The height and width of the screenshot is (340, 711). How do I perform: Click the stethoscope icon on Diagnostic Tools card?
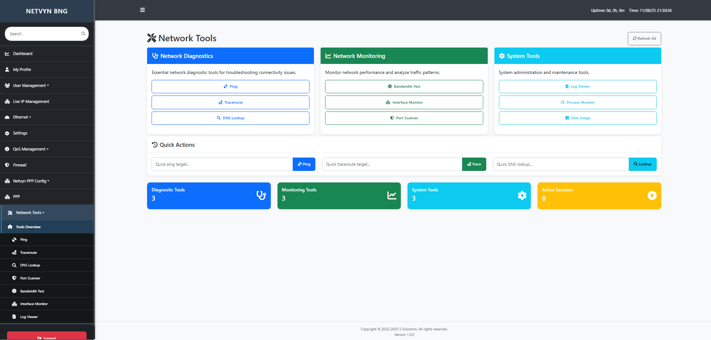click(x=261, y=195)
